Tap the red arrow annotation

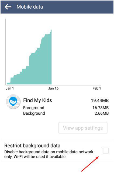pos(90,164)
